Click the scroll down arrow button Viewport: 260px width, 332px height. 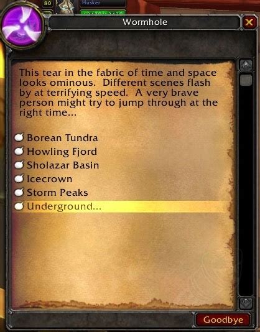pos(246,303)
